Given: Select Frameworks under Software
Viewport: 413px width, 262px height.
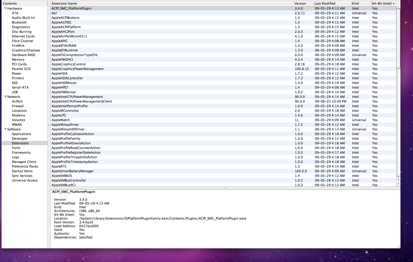Looking at the screenshot, I should click(21, 152).
